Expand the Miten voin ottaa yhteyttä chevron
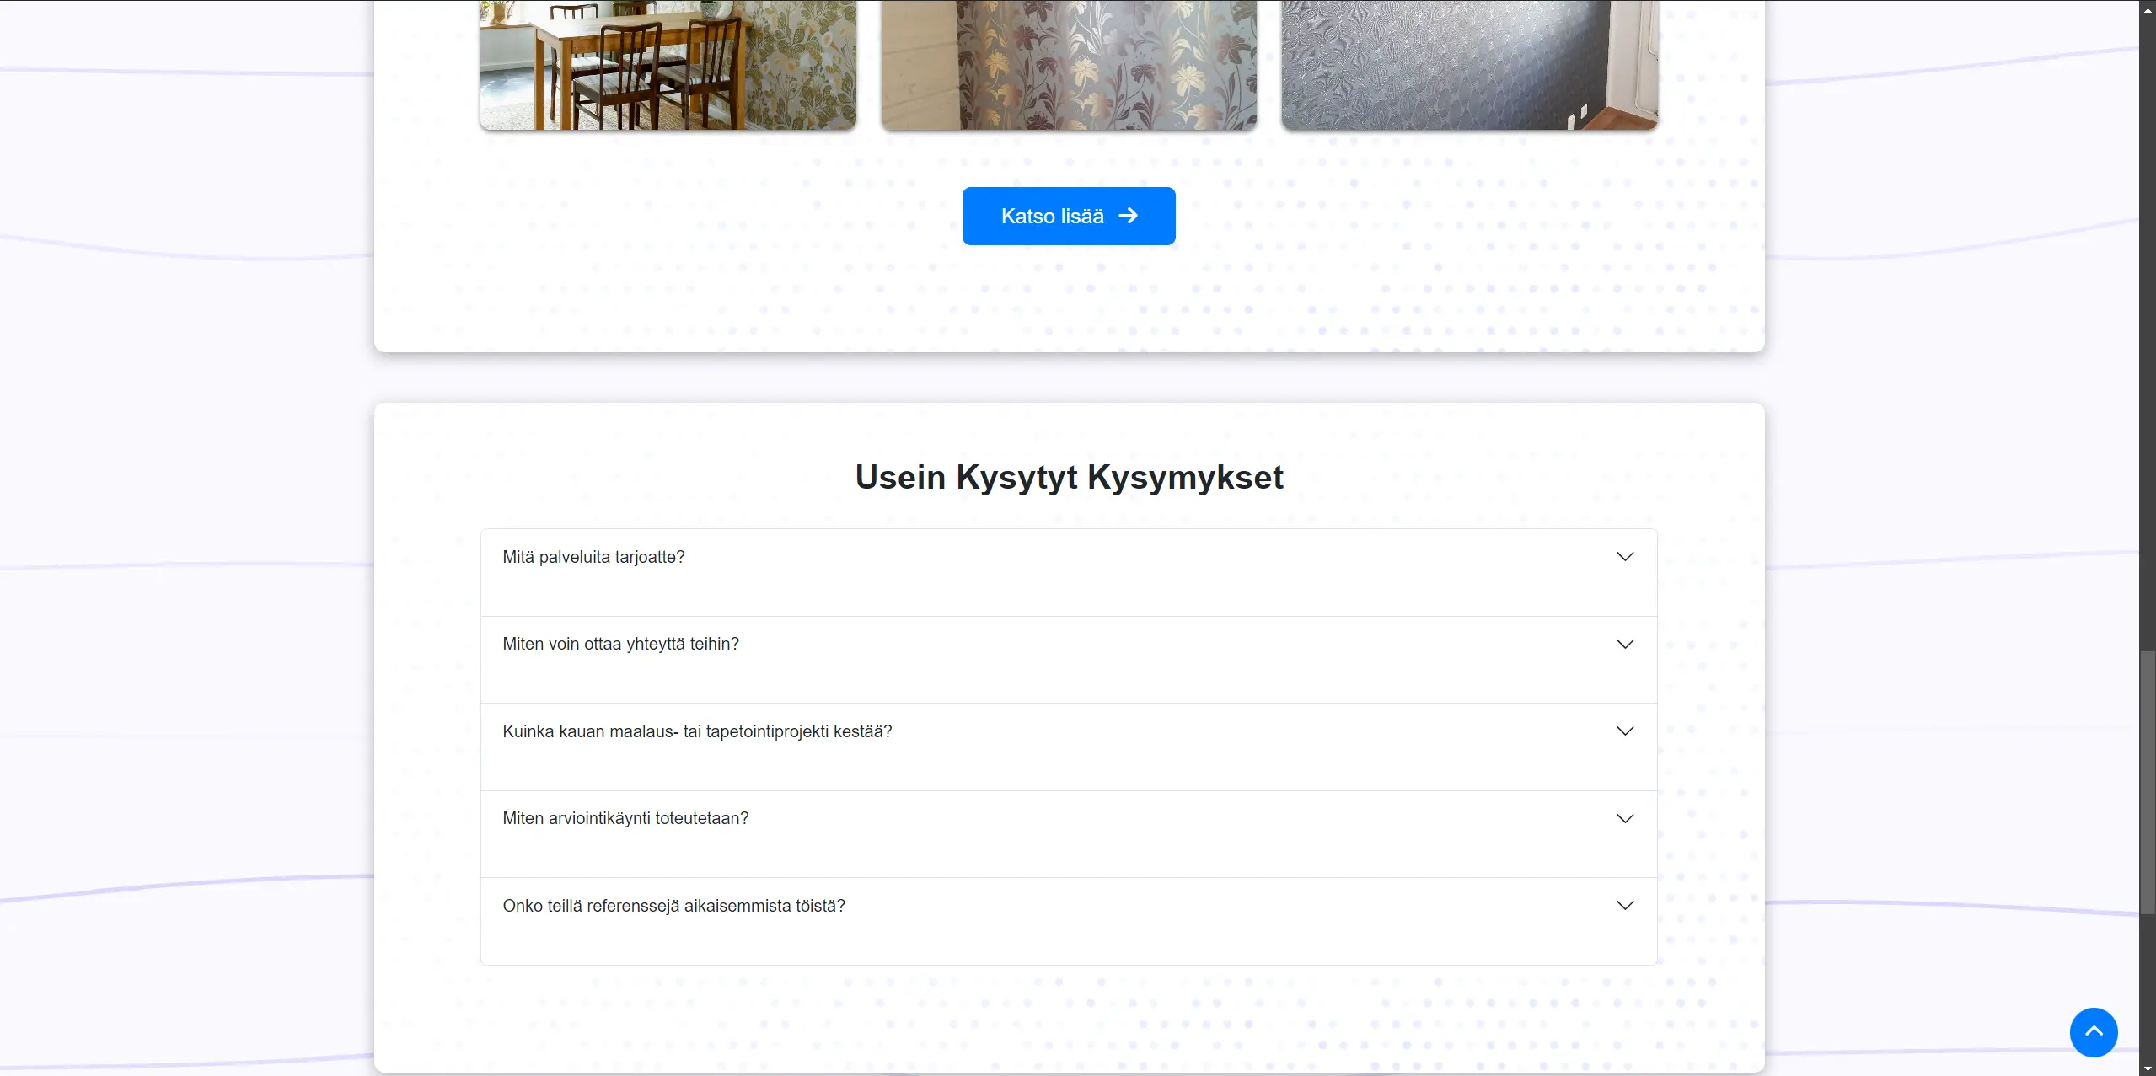2156x1076 pixels. point(1625,644)
